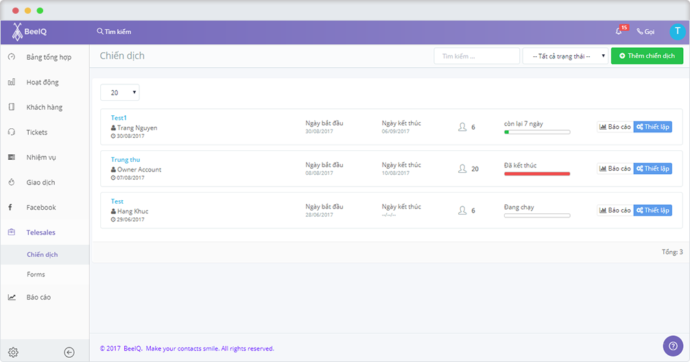This screenshot has height=362, width=690.
Task: Click the Gọi phone call icon
Action: point(645,32)
